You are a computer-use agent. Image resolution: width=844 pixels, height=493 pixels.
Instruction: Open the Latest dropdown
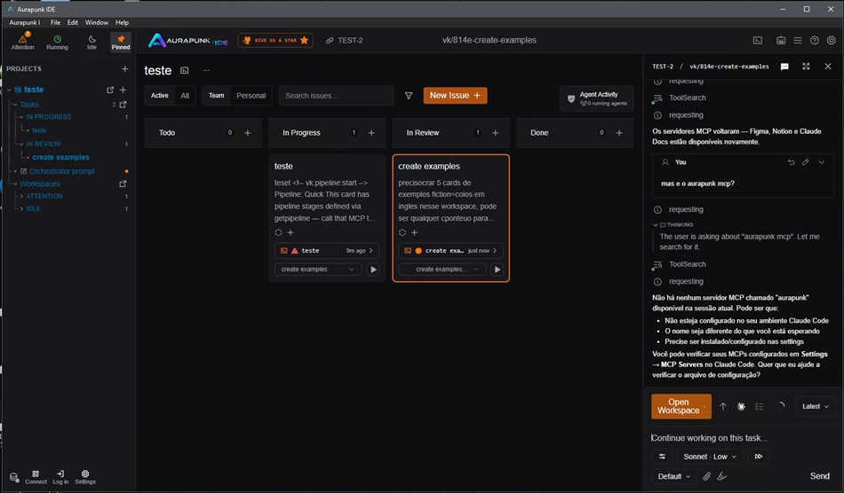tap(816, 406)
